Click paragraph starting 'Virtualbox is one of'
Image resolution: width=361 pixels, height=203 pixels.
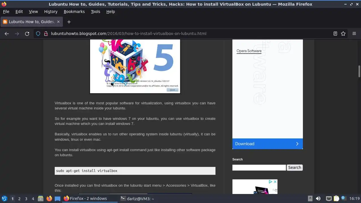point(135,106)
